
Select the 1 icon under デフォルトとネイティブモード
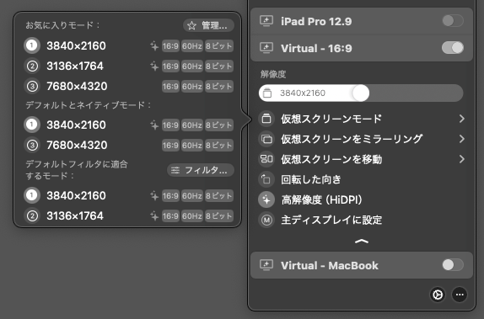pyautogui.click(x=32, y=125)
